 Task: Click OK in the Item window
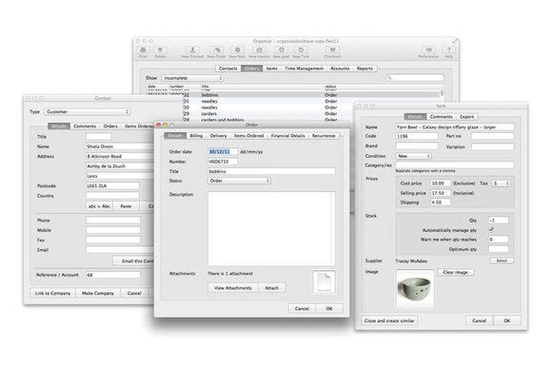pyautogui.click(x=506, y=320)
